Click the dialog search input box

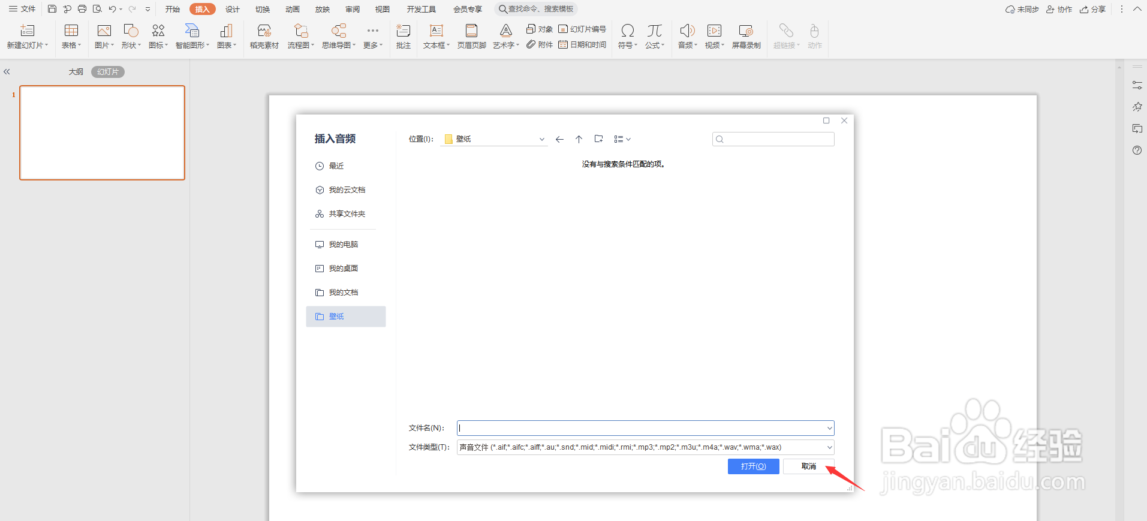tap(773, 139)
